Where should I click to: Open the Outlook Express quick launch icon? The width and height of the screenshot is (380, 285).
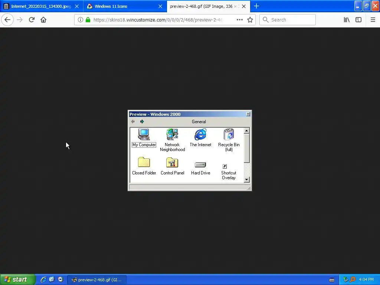click(52, 279)
